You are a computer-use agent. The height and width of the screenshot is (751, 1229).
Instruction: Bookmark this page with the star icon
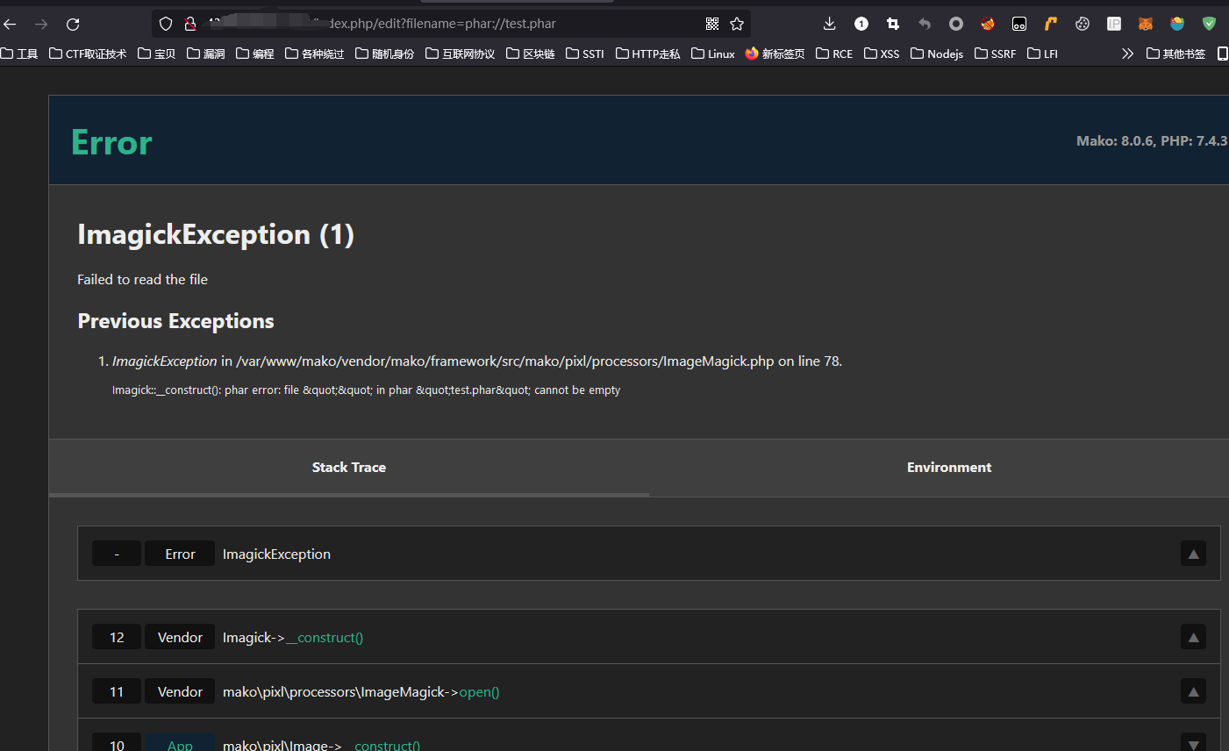(x=737, y=24)
